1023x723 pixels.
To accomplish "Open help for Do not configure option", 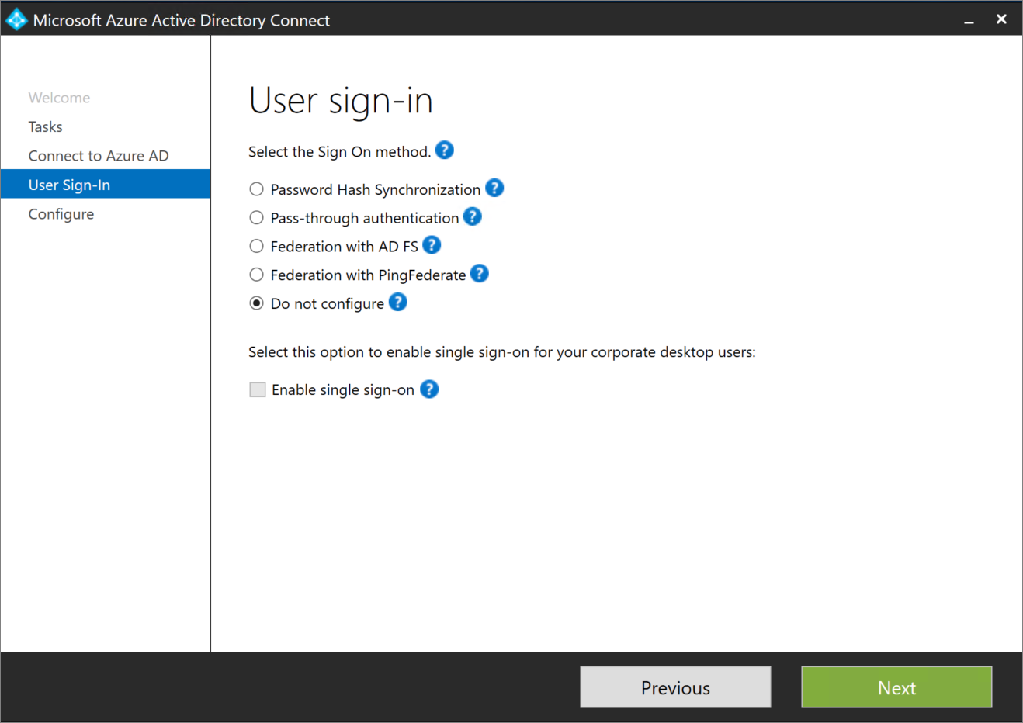I will pyautogui.click(x=397, y=302).
